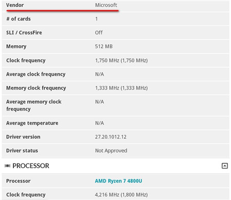Click the Not Approved driver status

tap(111, 151)
